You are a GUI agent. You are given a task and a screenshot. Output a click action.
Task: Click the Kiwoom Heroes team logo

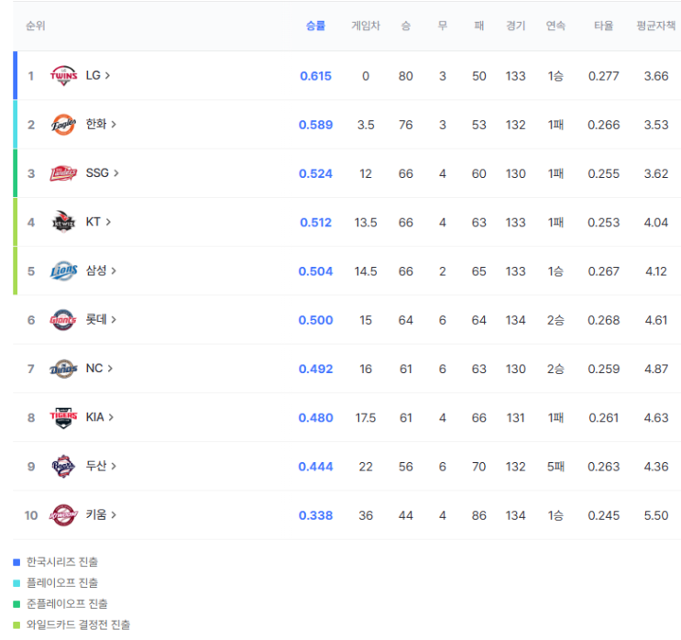tap(63, 515)
